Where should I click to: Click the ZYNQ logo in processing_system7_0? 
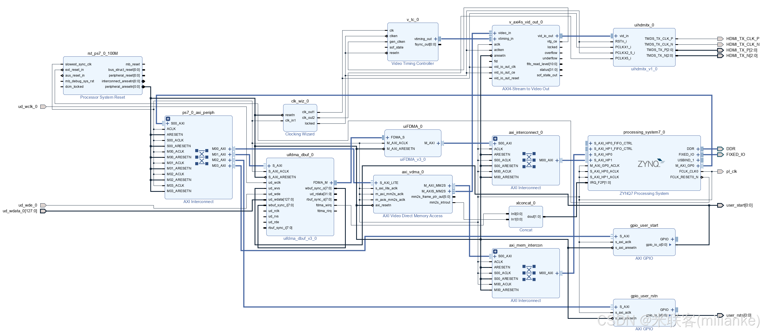tap(650, 163)
